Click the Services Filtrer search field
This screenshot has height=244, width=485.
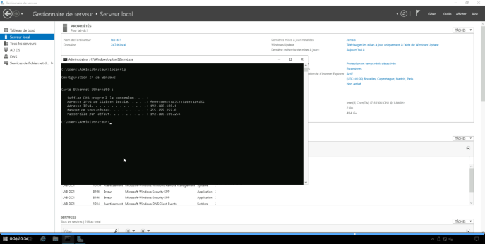pyautogui.click(x=88, y=231)
